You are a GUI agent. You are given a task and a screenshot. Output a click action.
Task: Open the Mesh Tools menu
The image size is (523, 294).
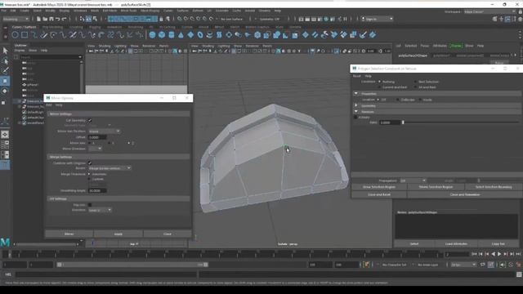coord(128,11)
